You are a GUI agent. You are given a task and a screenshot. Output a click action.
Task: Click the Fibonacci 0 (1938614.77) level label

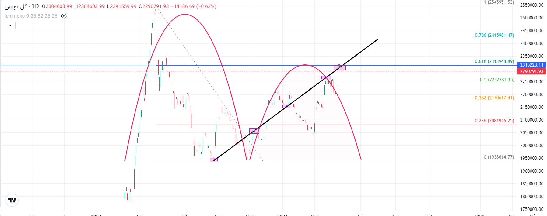[x=499, y=157]
